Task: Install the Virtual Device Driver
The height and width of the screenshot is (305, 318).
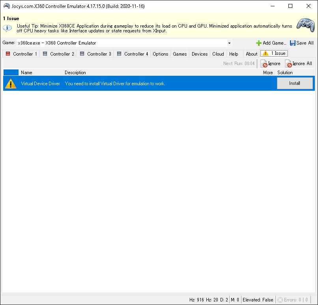Action: (x=295, y=83)
